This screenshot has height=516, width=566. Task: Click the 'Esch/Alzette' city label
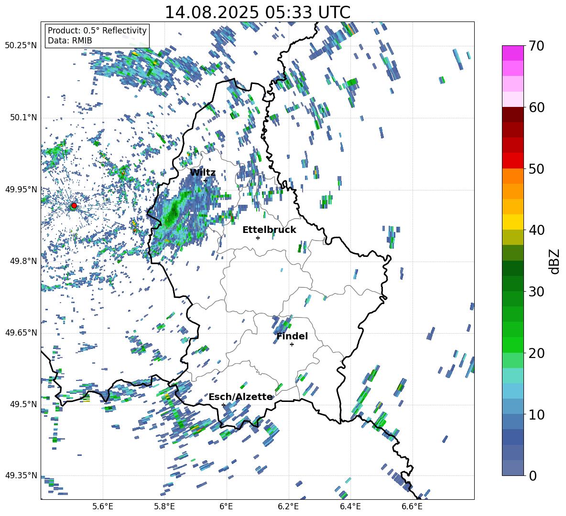tap(240, 397)
